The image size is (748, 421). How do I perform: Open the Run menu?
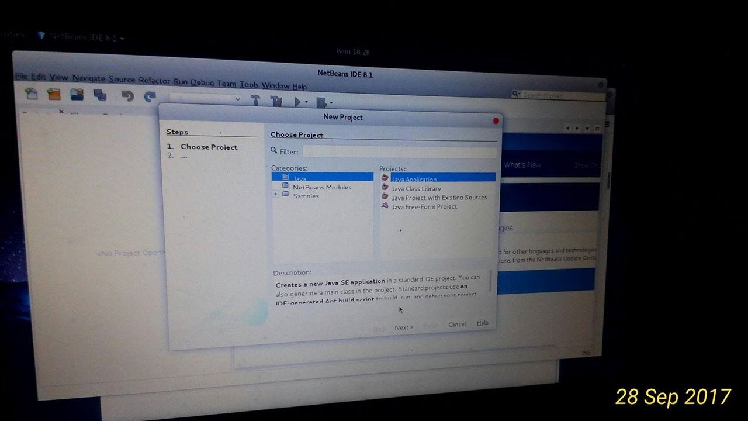(181, 82)
